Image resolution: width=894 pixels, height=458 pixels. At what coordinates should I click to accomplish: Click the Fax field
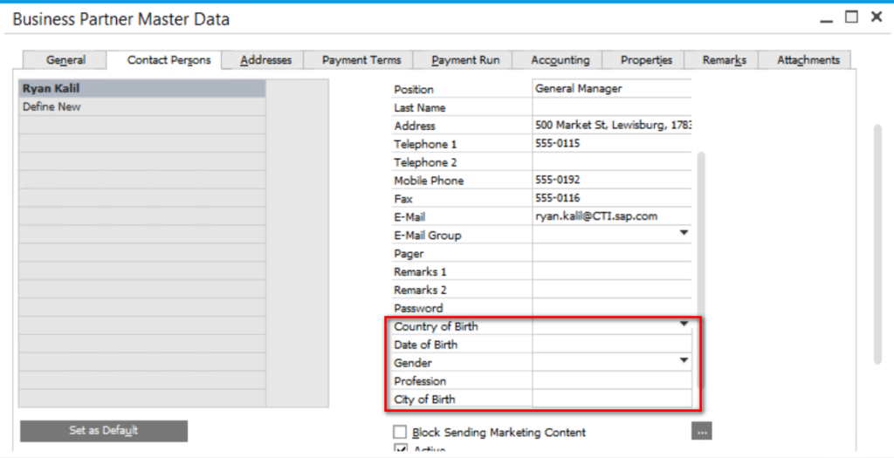click(x=612, y=198)
